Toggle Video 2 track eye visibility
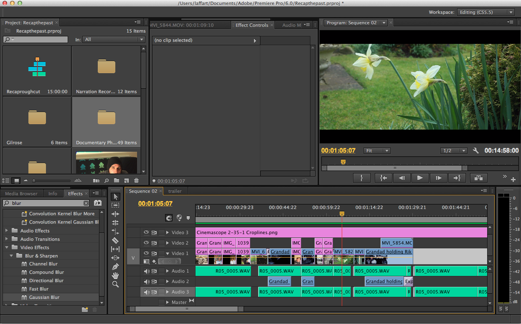521x324 pixels. (146, 243)
